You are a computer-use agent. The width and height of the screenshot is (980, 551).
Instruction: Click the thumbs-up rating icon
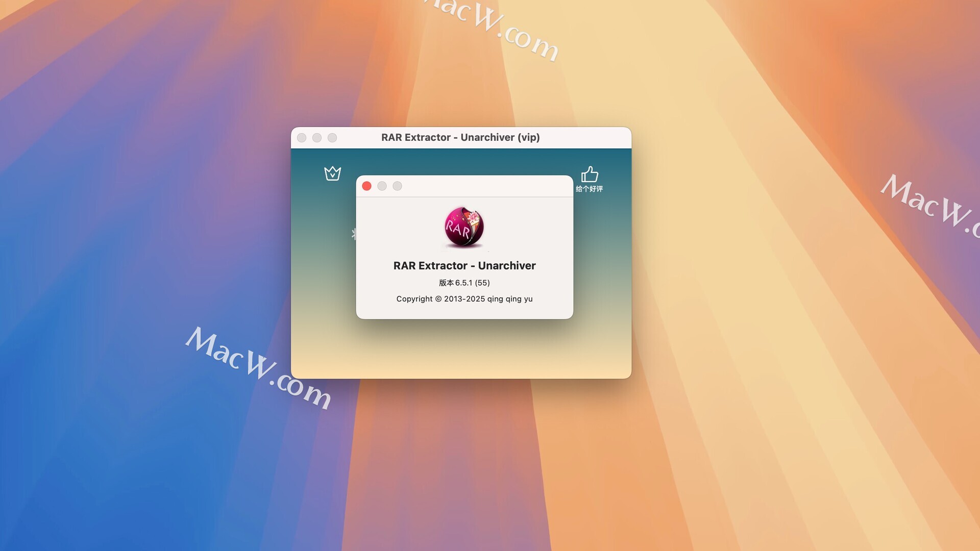(590, 174)
